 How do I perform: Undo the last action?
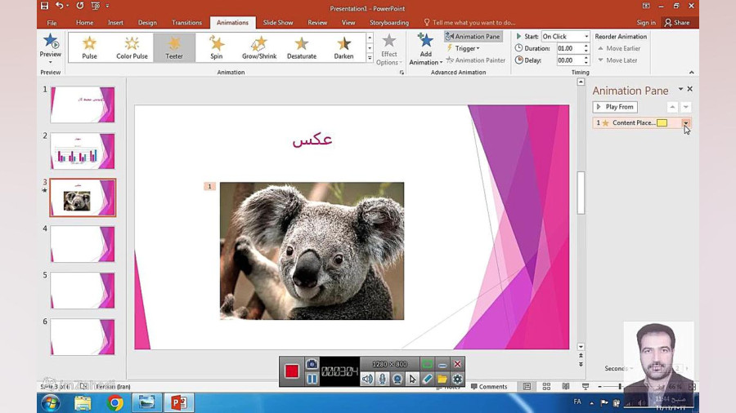59,6
